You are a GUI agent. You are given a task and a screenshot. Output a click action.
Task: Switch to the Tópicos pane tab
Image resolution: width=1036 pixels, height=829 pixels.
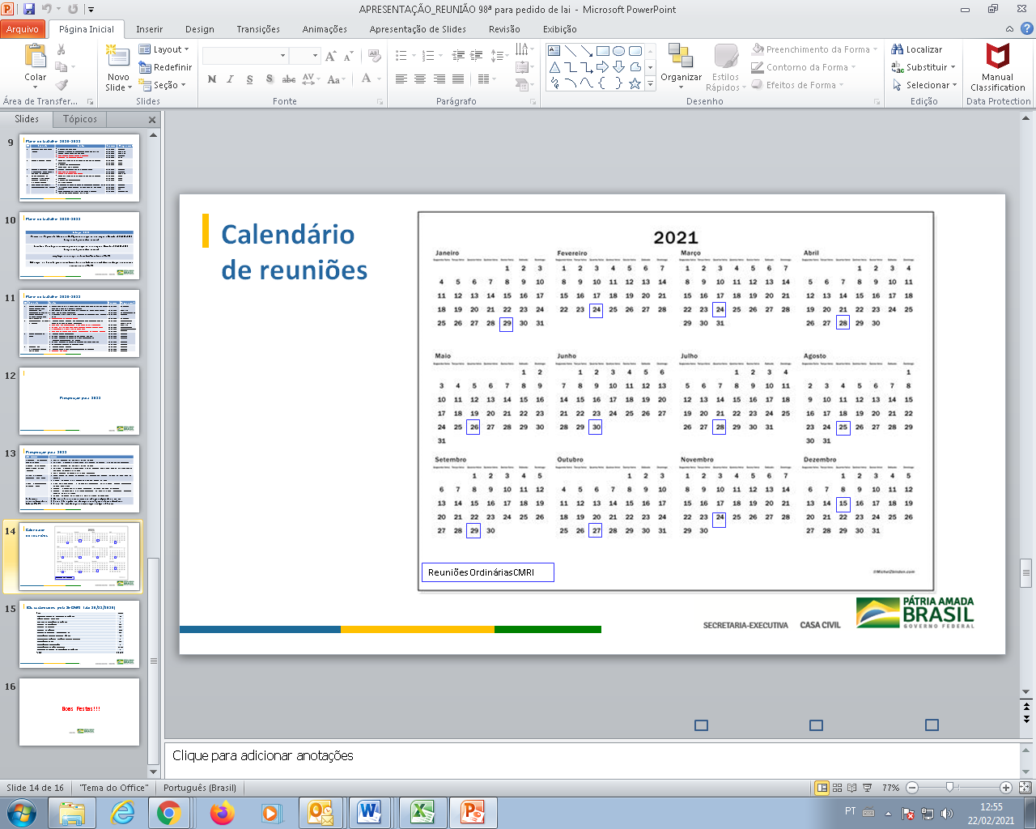click(x=80, y=119)
